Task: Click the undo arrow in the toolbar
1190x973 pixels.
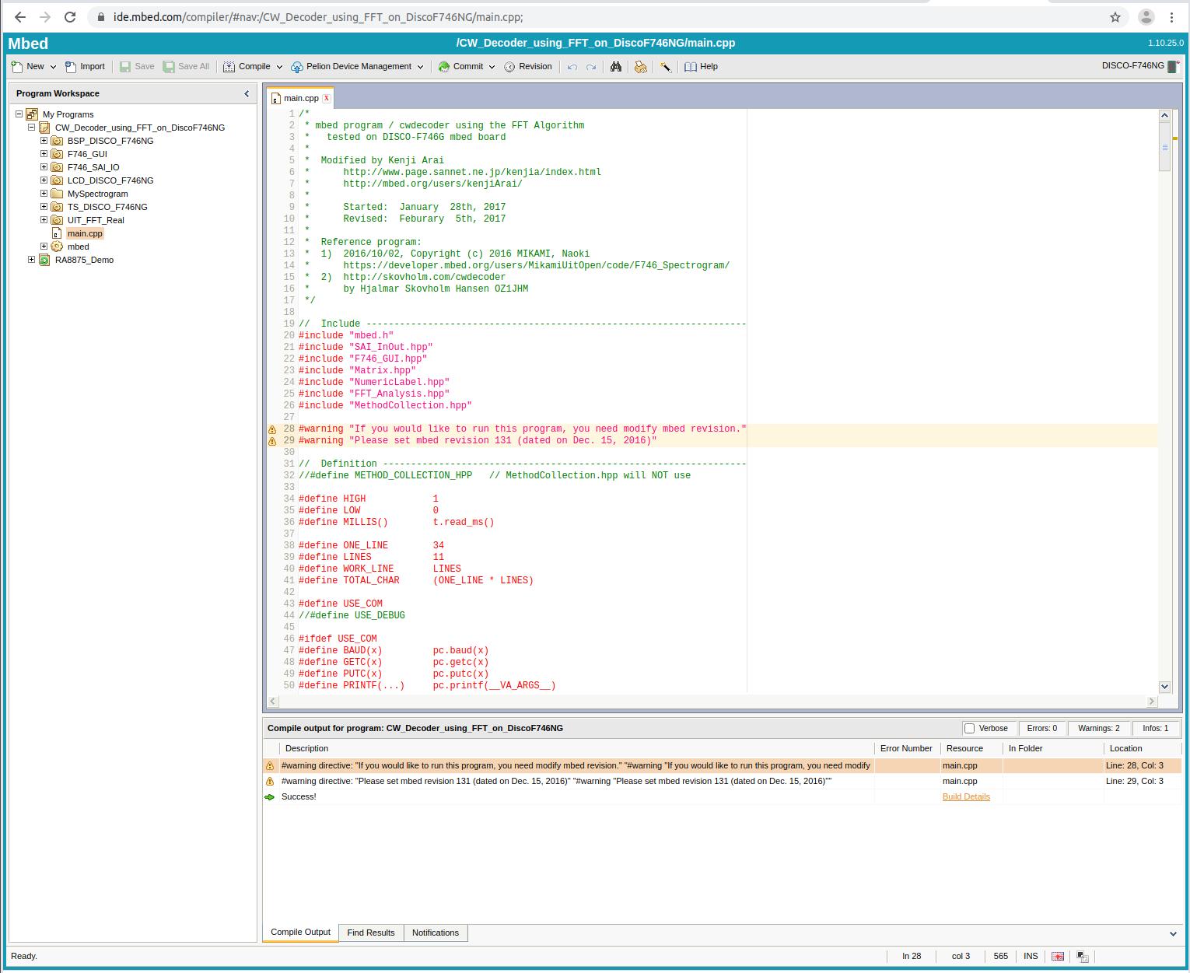Action: 572,67
